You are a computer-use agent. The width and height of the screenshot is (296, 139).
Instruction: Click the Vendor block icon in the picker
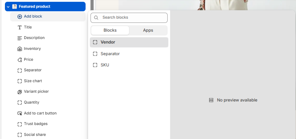(x=95, y=42)
